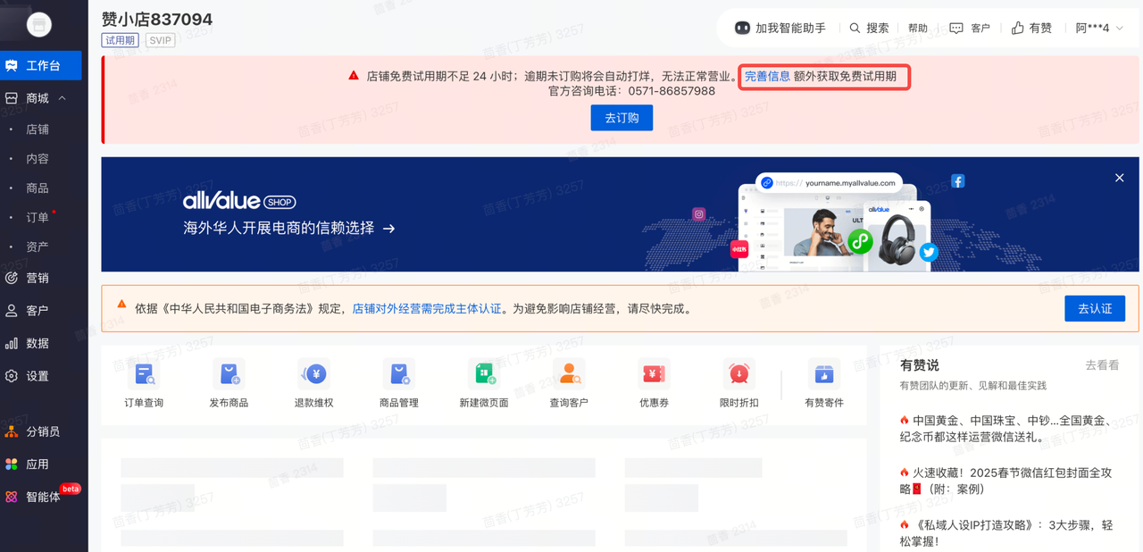Open the 限时折扣 timed discount icon
This screenshot has width=1143, height=552.
pyautogui.click(x=738, y=374)
